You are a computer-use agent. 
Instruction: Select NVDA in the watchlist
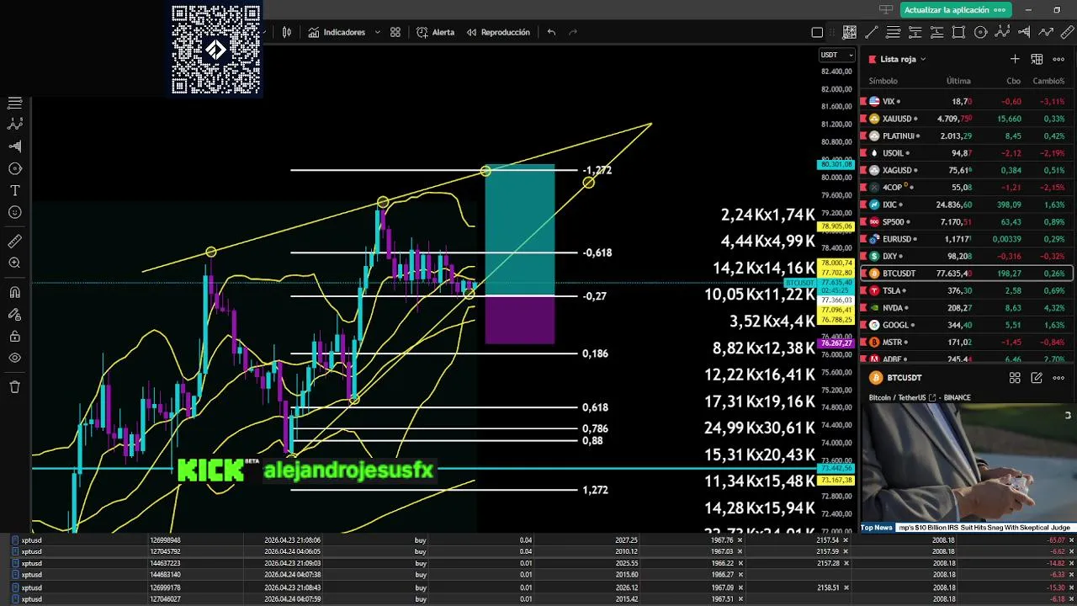pyautogui.click(x=966, y=307)
